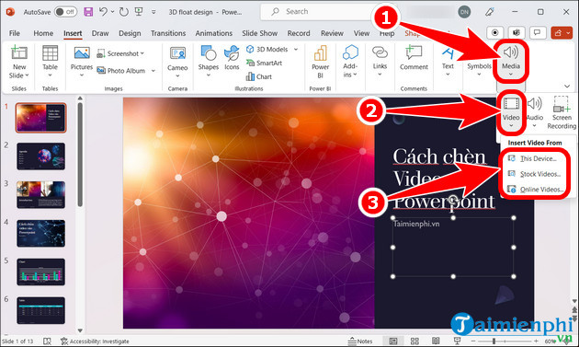
Task: Open the Table dropdown
Action: click(50, 62)
